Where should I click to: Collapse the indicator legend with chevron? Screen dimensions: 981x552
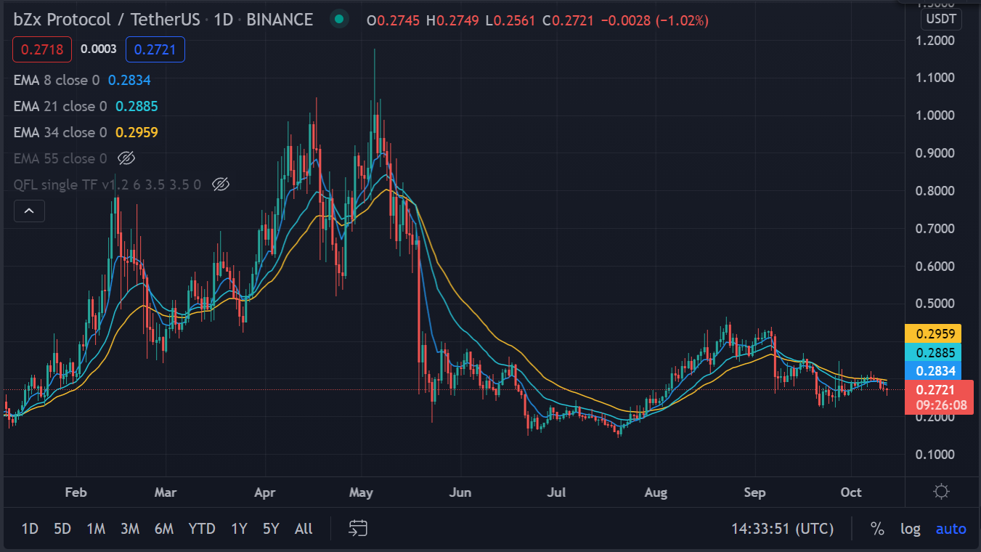(29, 211)
